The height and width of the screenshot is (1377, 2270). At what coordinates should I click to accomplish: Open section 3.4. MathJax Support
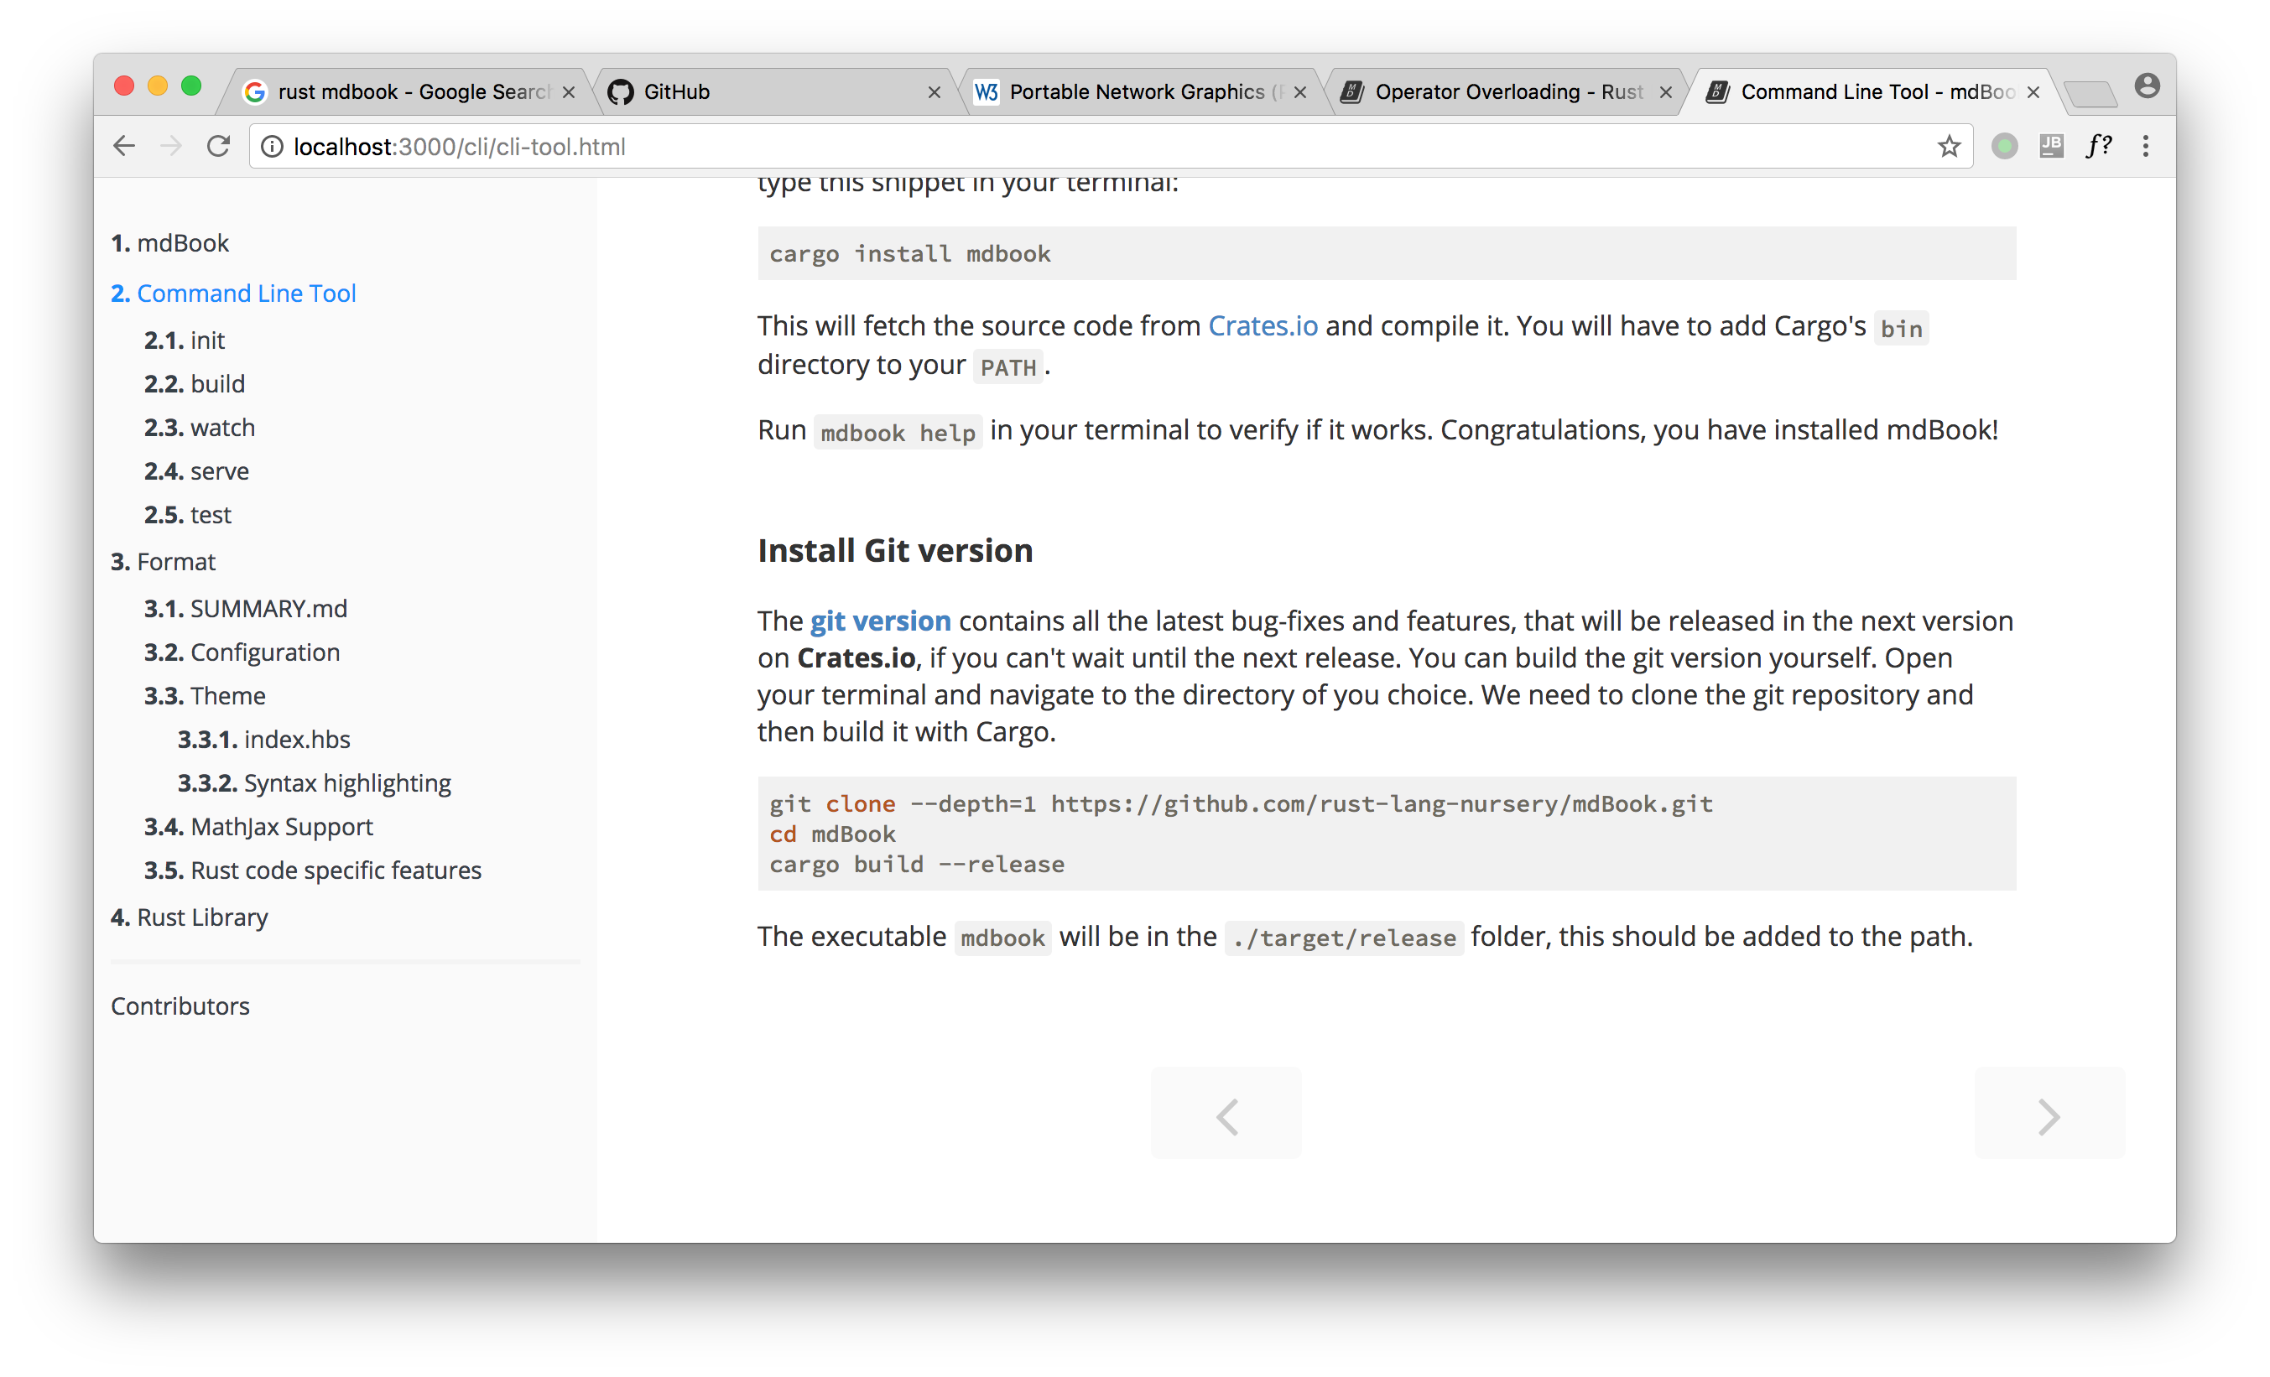coord(258,826)
